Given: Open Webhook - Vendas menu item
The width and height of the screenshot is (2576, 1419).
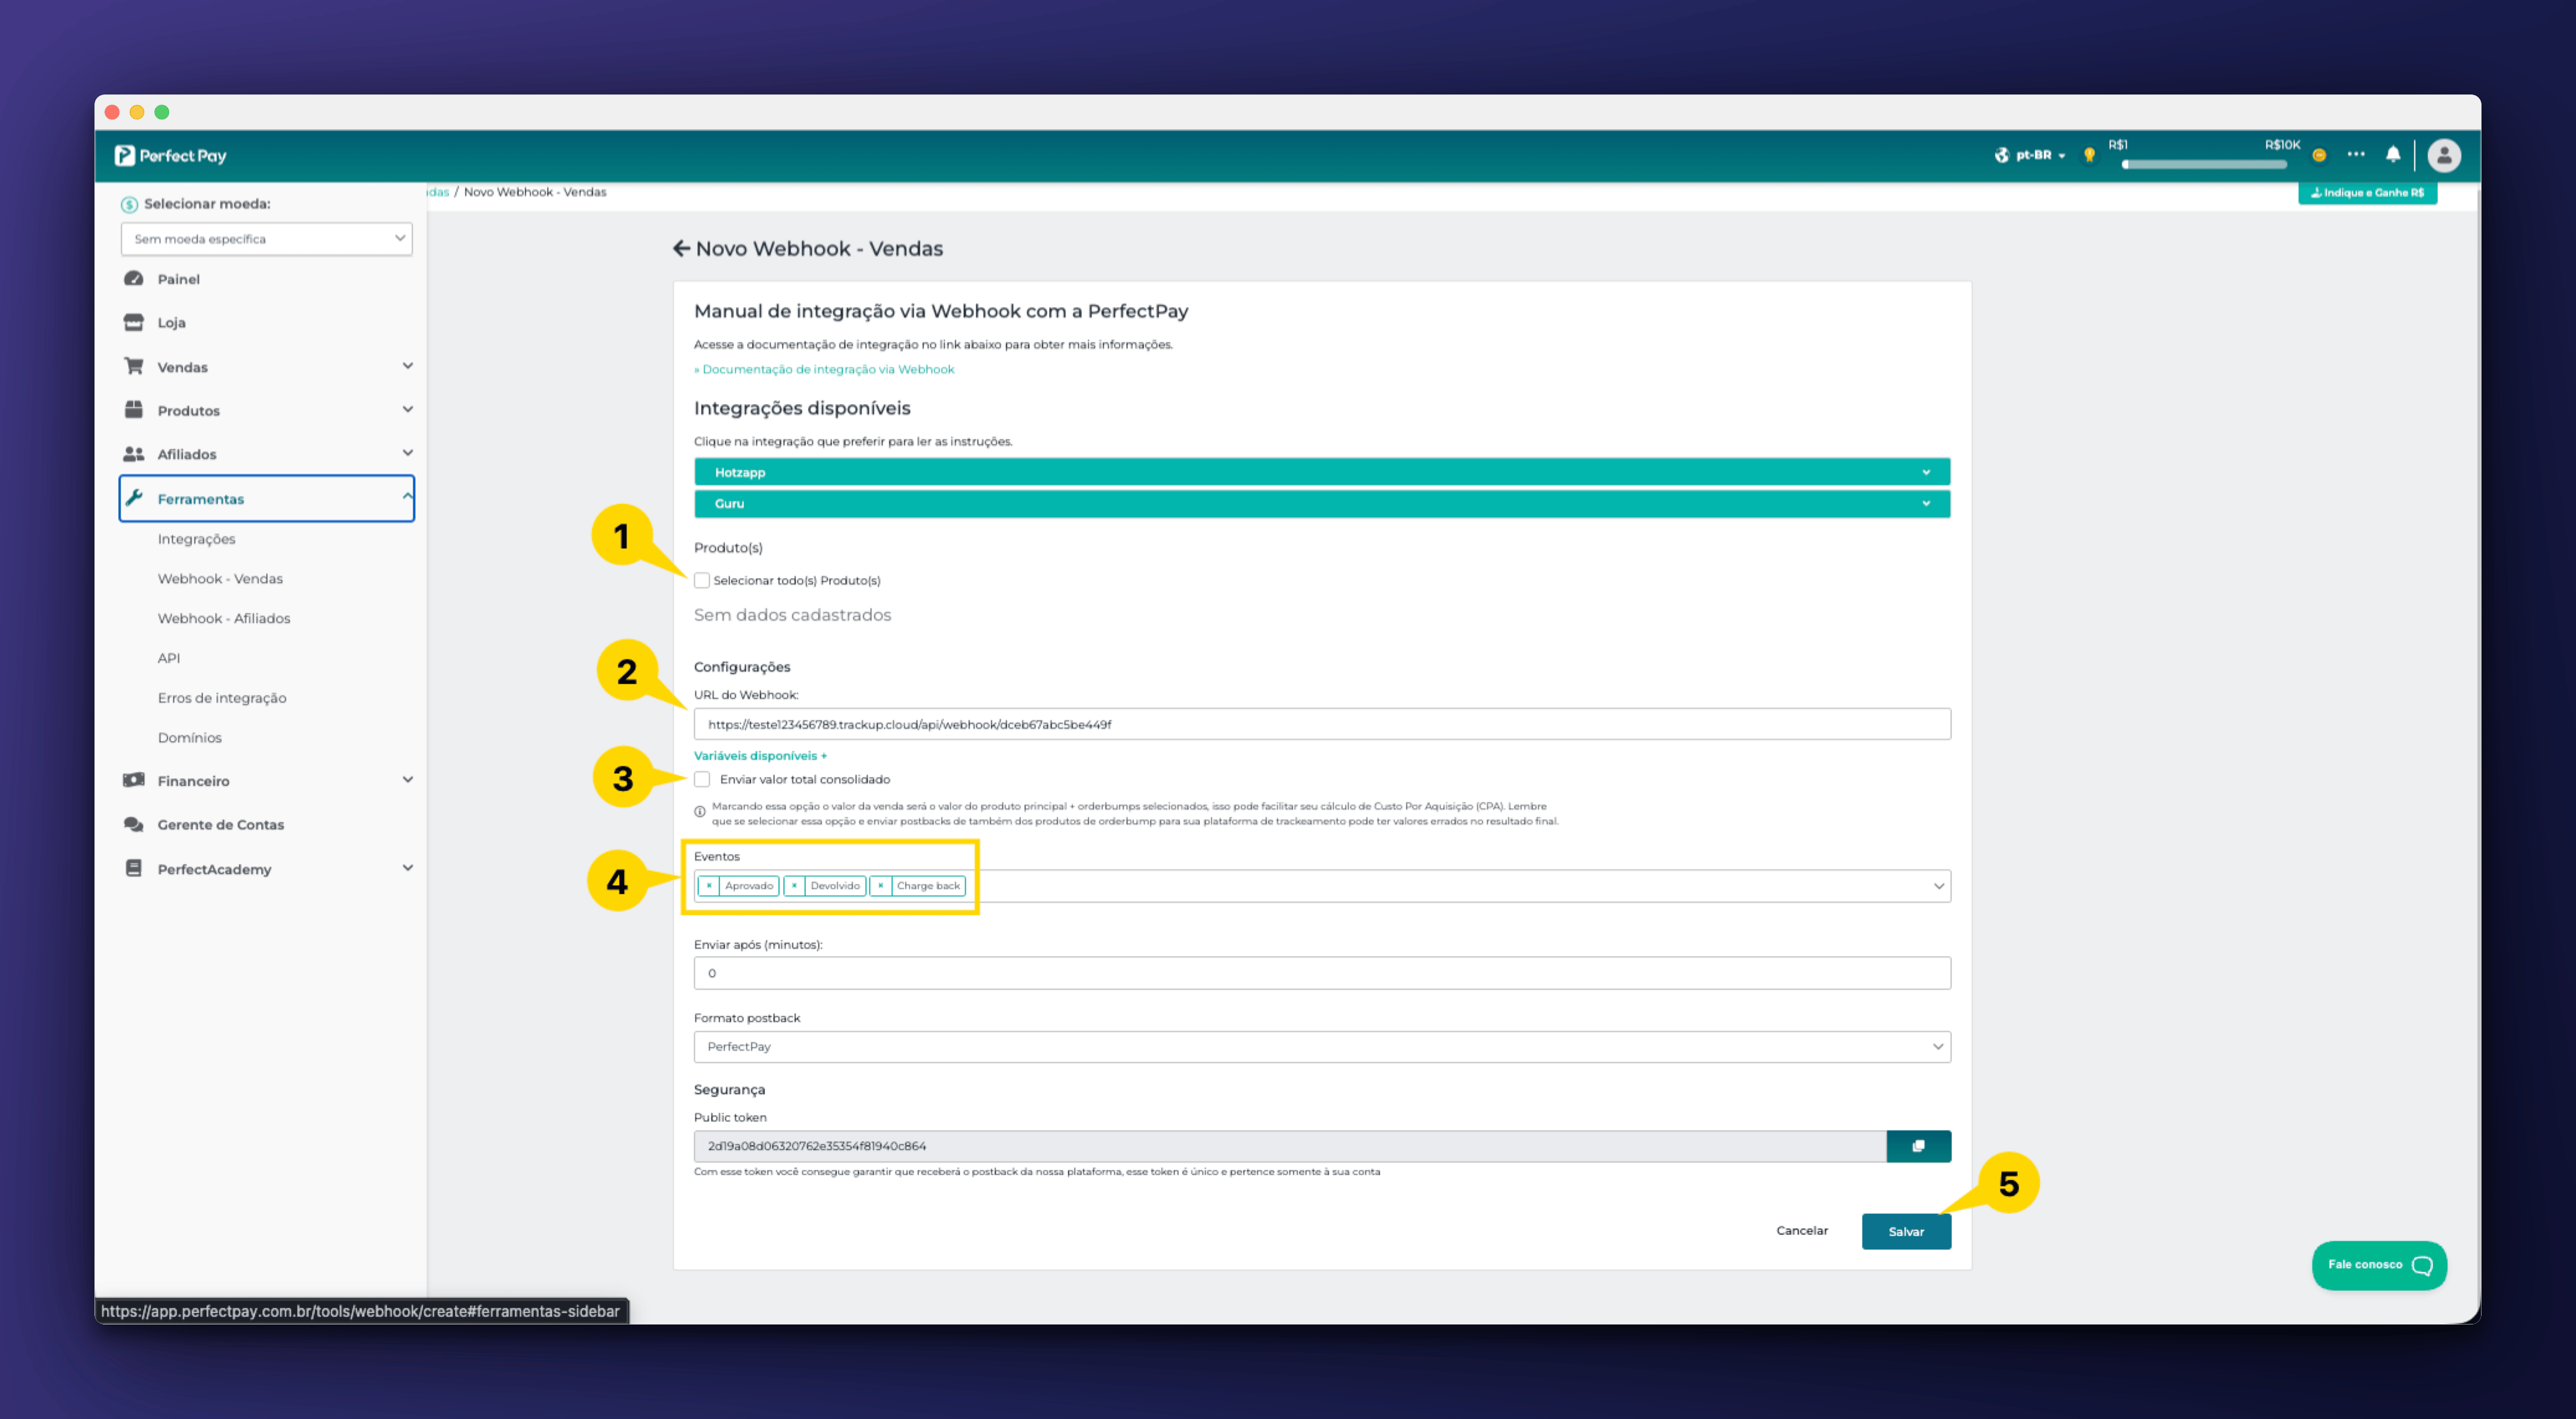Looking at the screenshot, I should coord(220,579).
